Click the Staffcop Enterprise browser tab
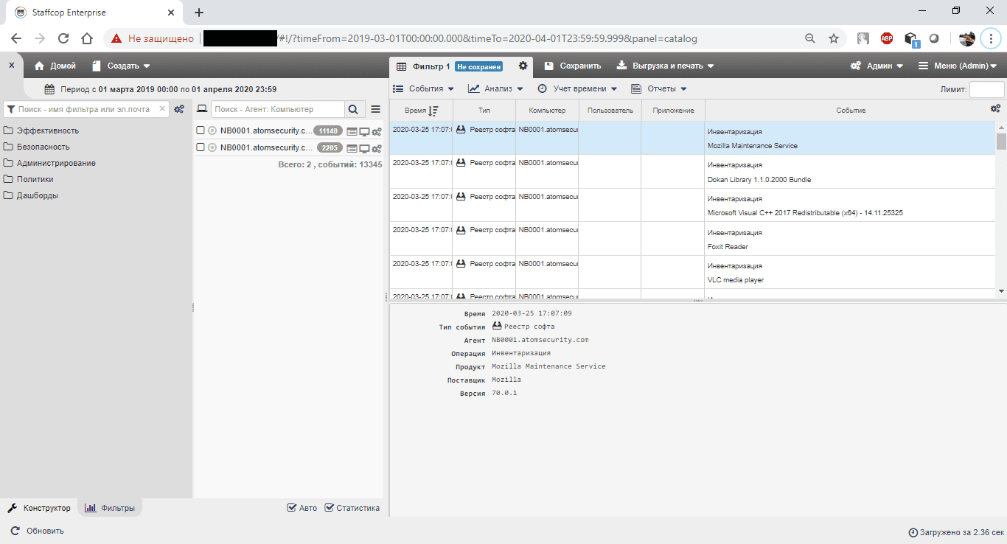 point(93,12)
